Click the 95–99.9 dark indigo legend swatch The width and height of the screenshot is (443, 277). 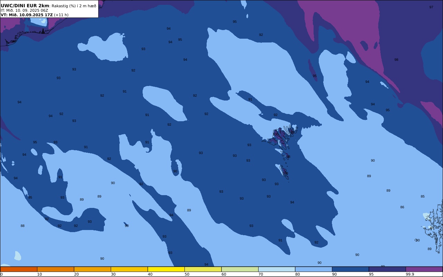pyautogui.click(x=387, y=269)
